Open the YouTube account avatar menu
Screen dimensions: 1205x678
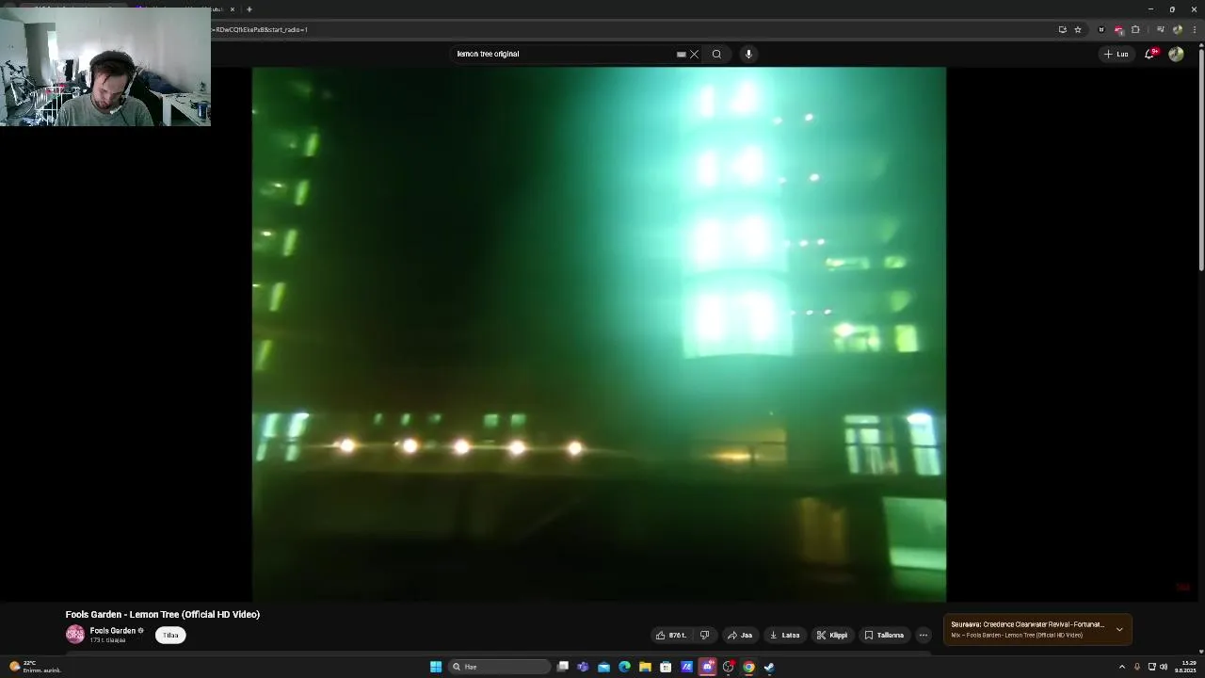click(1176, 54)
